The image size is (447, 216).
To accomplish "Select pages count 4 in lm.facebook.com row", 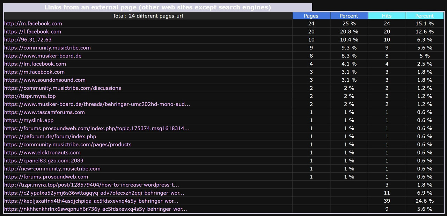I will tap(311, 64).
